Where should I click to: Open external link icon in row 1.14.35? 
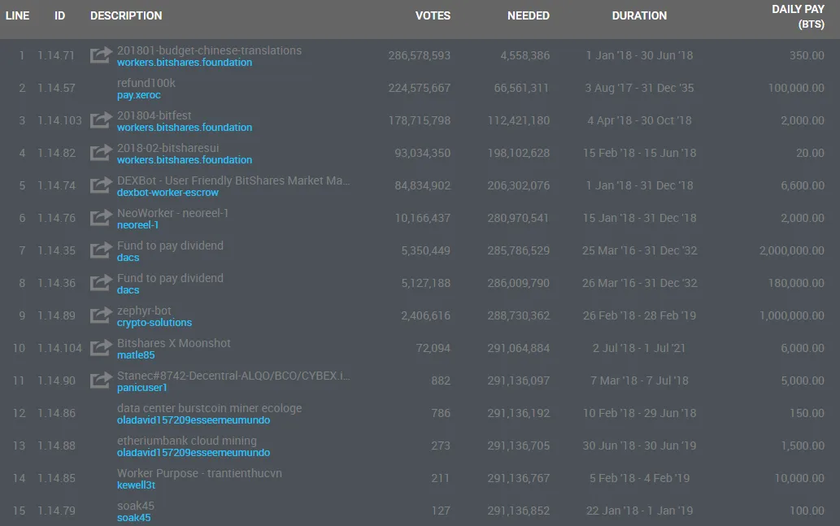click(102, 250)
